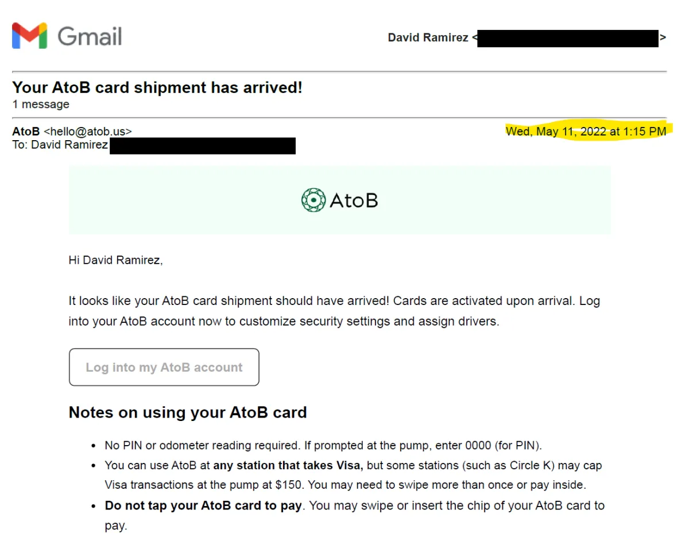Click the "1 message" count label
Image resolution: width=689 pixels, height=537 pixels.
41,105
